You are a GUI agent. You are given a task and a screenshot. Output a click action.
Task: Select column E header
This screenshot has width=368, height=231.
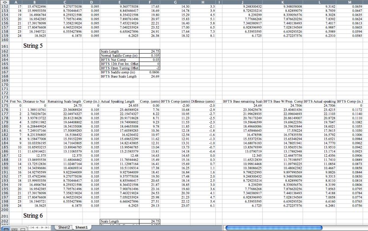pyautogui.click(x=119, y=2)
